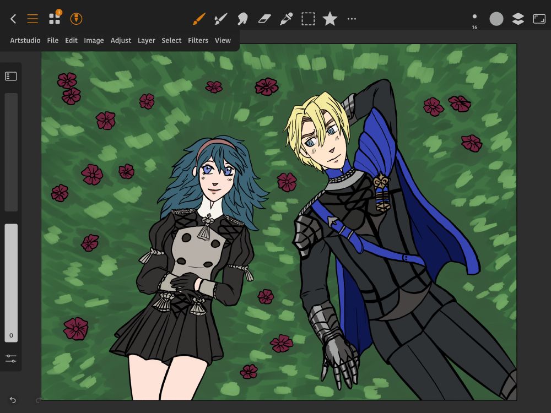Open the star favorites tool

click(329, 19)
